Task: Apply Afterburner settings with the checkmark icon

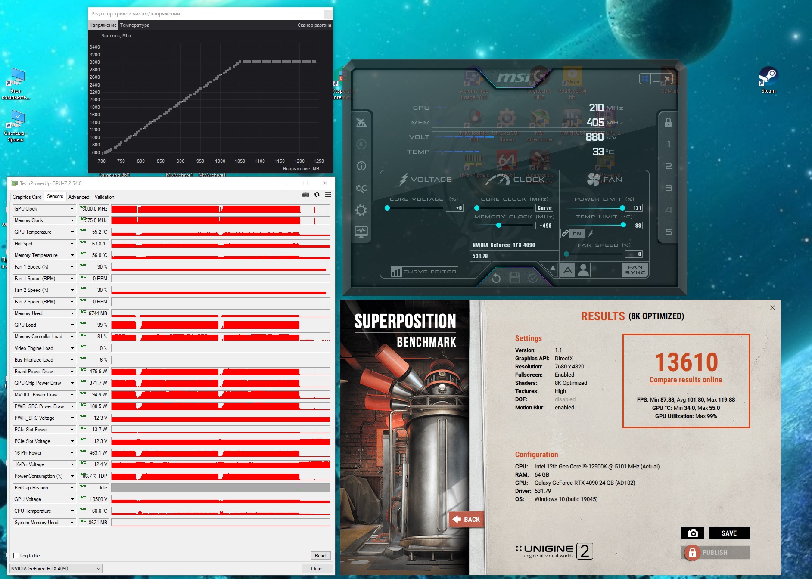Action: (x=533, y=278)
